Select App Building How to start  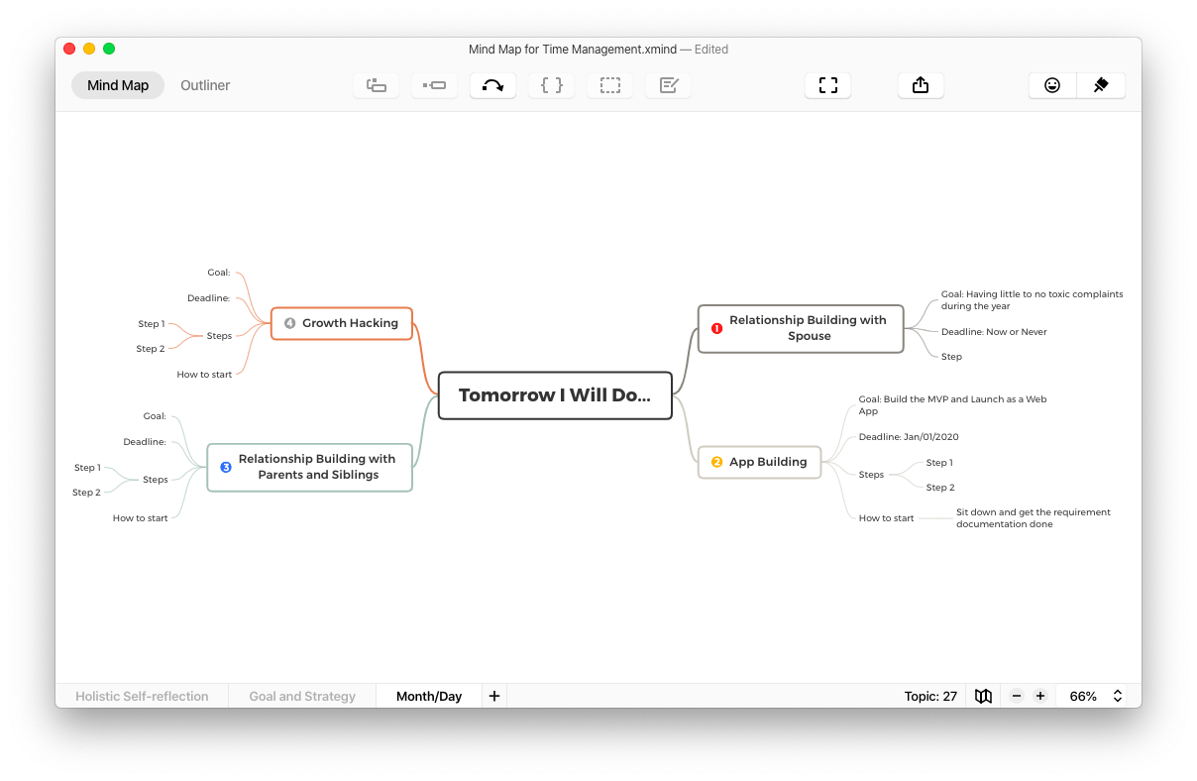[x=887, y=518]
